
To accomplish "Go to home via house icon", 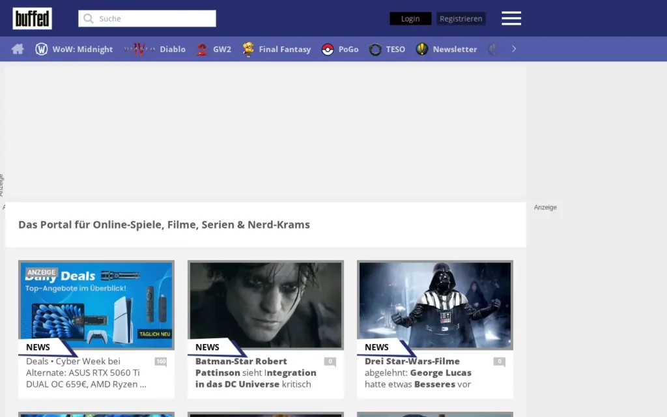I will (x=18, y=49).
